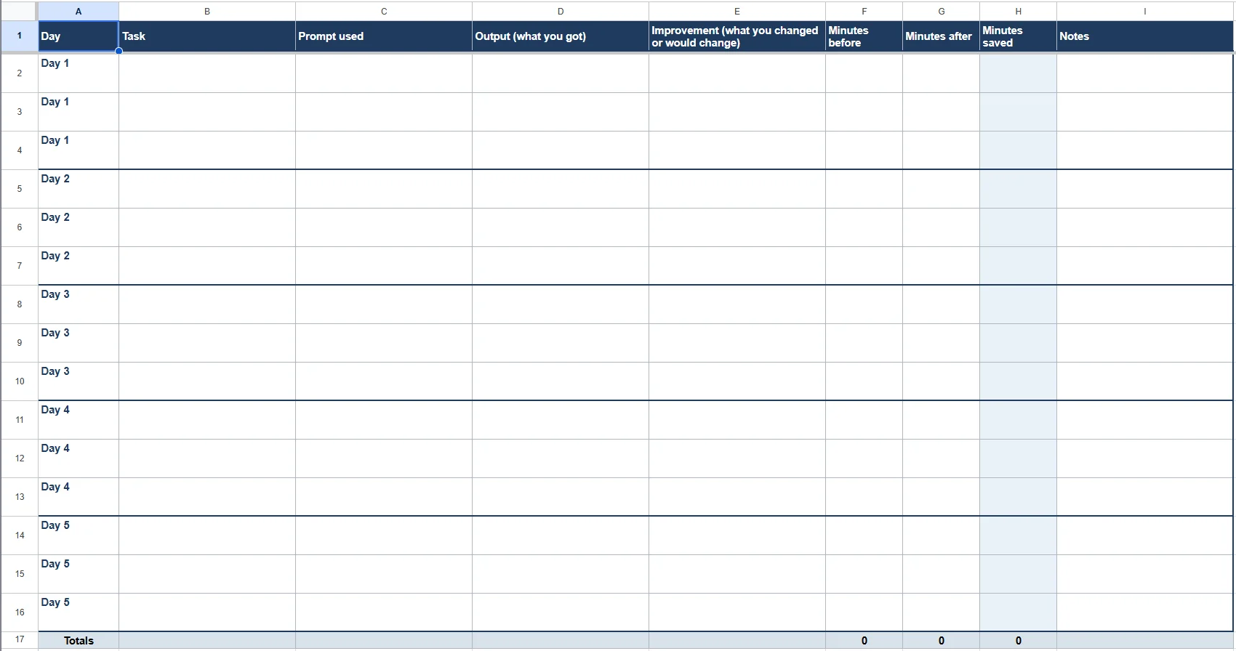Click the "Totals" label cell
The height and width of the screenshot is (651, 1236).
[x=79, y=640]
